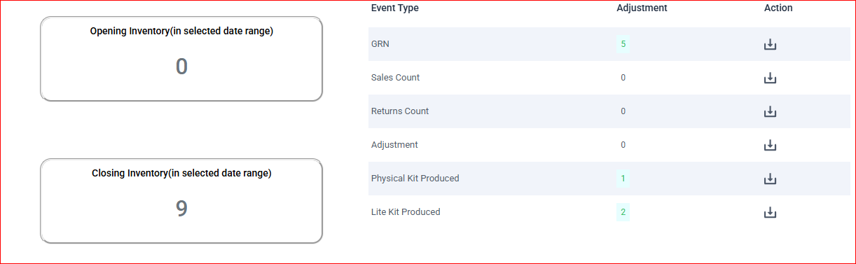Download the Returns Count report
The width and height of the screenshot is (856, 264).
(x=770, y=111)
